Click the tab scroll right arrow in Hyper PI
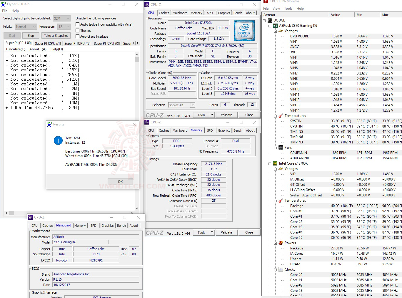402x298 pixels. [x=138, y=43]
